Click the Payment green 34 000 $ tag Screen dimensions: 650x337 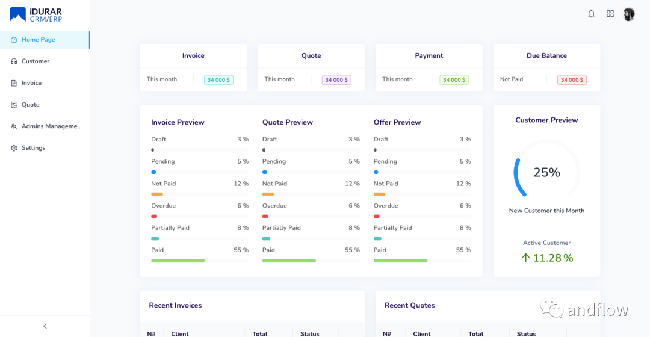454,80
